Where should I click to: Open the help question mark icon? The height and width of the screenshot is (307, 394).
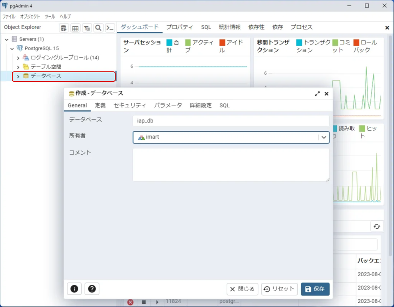(x=92, y=289)
